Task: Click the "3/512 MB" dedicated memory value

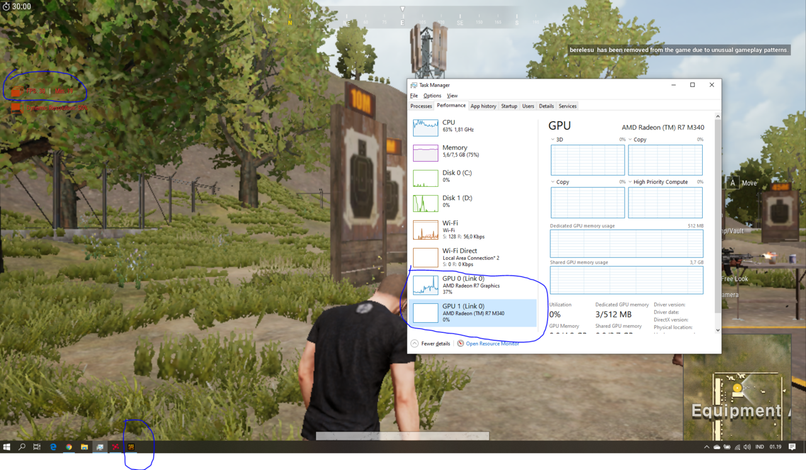Action: pyautogui.click(x=613, y=314)
